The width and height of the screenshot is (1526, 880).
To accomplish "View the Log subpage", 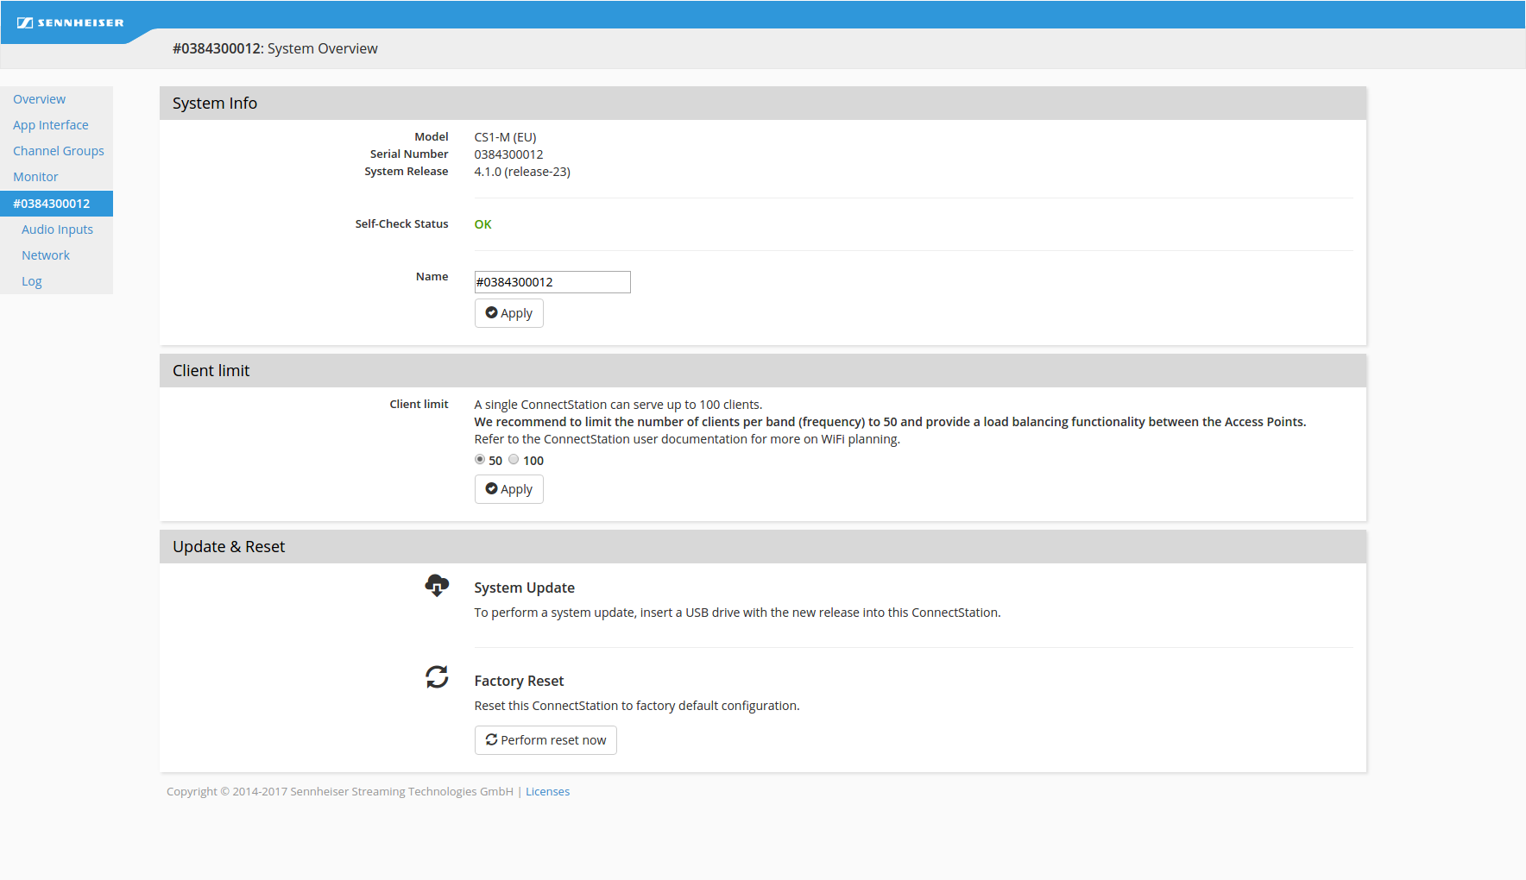I will [x=32, y=281].
